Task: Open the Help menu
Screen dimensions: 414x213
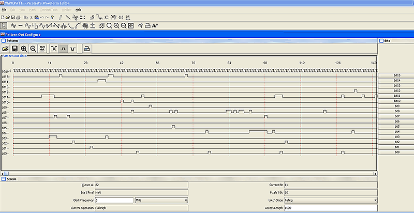Action: [78, 9]
